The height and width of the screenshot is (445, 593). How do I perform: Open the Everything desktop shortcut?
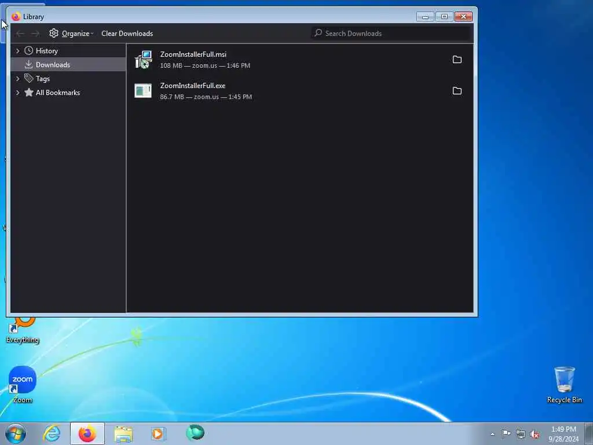pyautogui.click(x=23, y=330)
